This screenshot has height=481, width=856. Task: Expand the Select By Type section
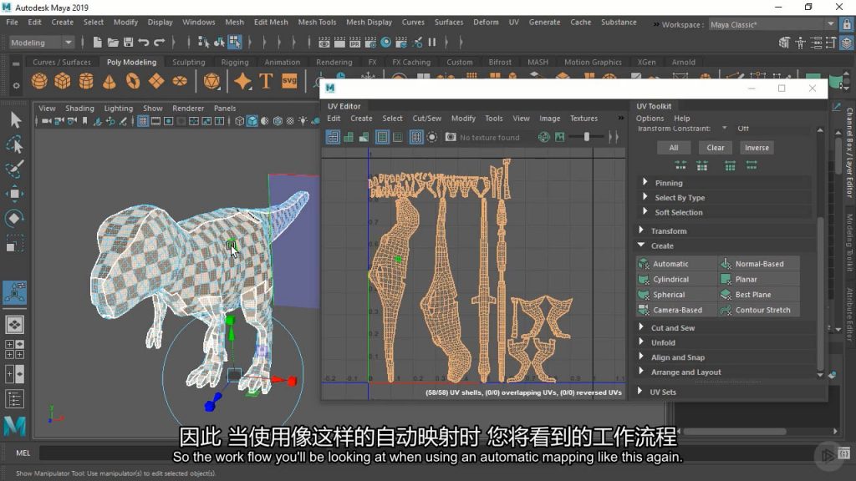(x=724, y=197)
